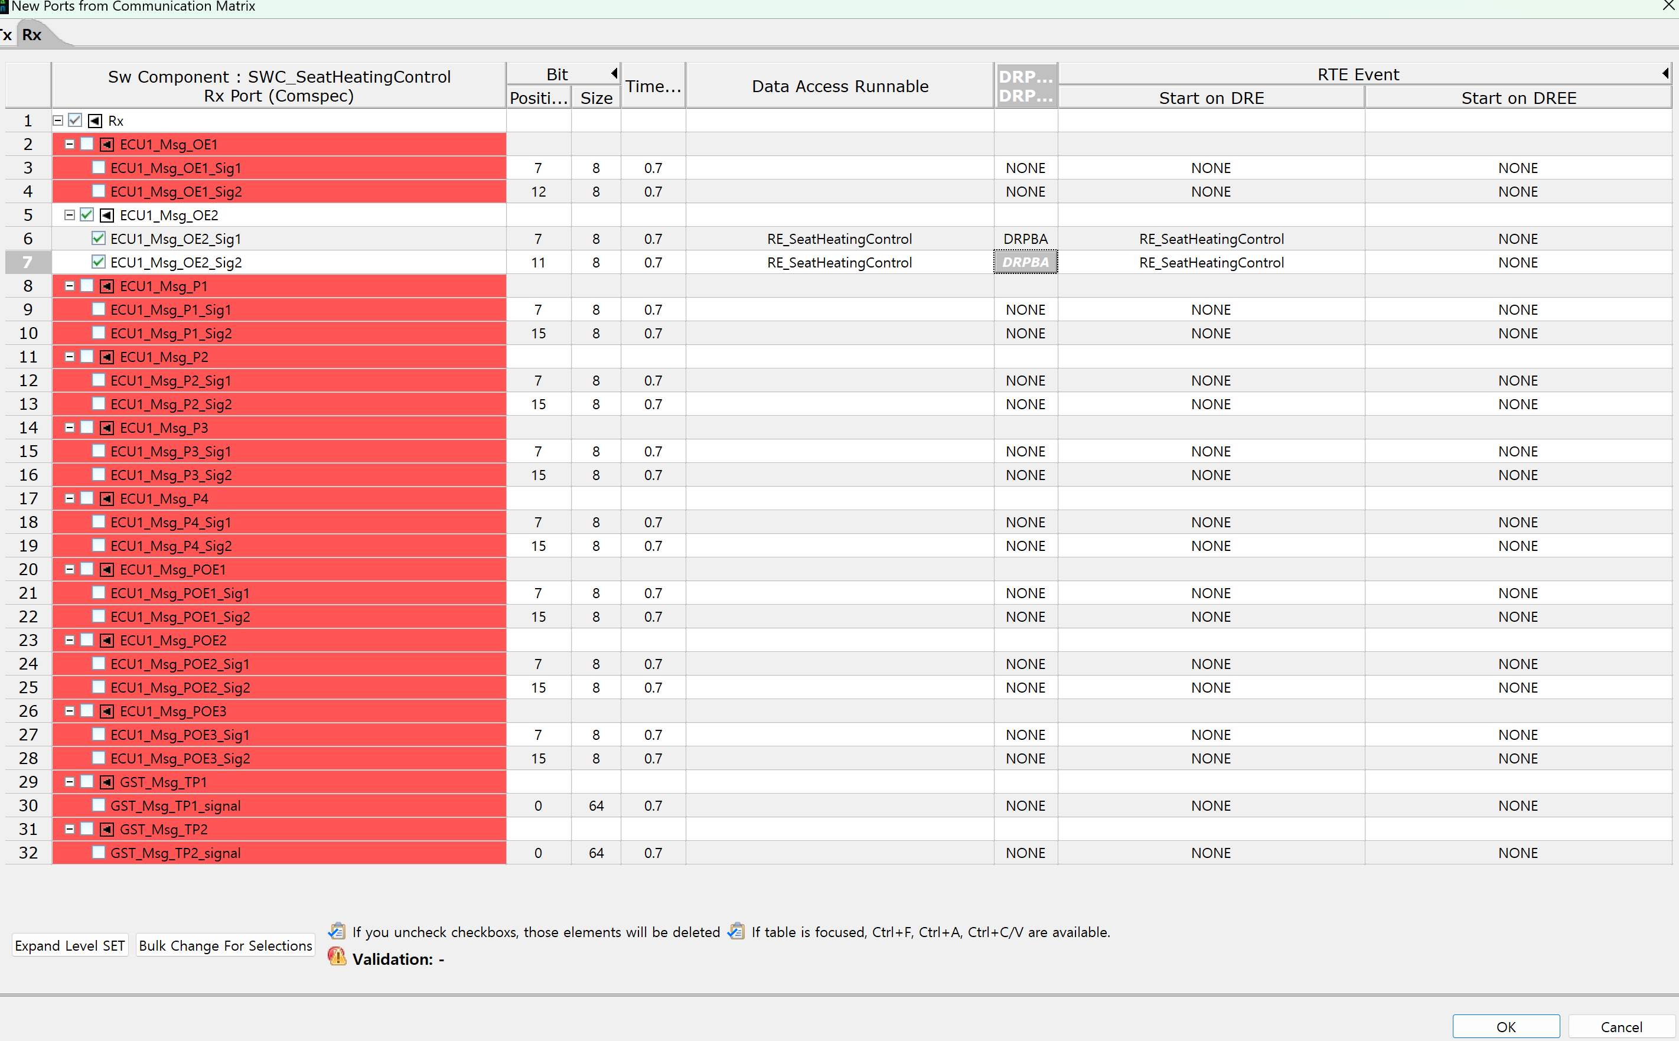Click the Position column header

pos(539,98)
